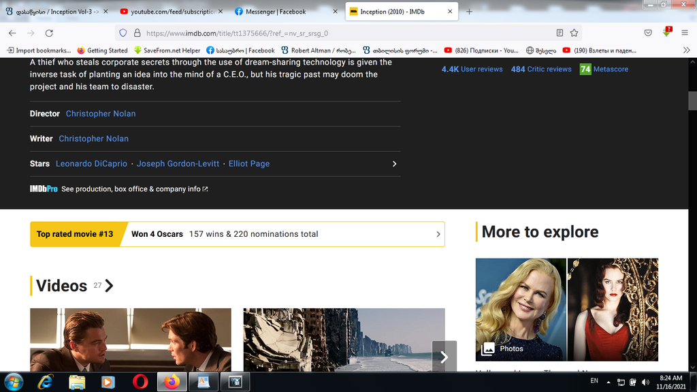The height and width of the screenshot is (392, 697).
Task: Show next videos with carousel arrow
Action: (x=444, y=357)
